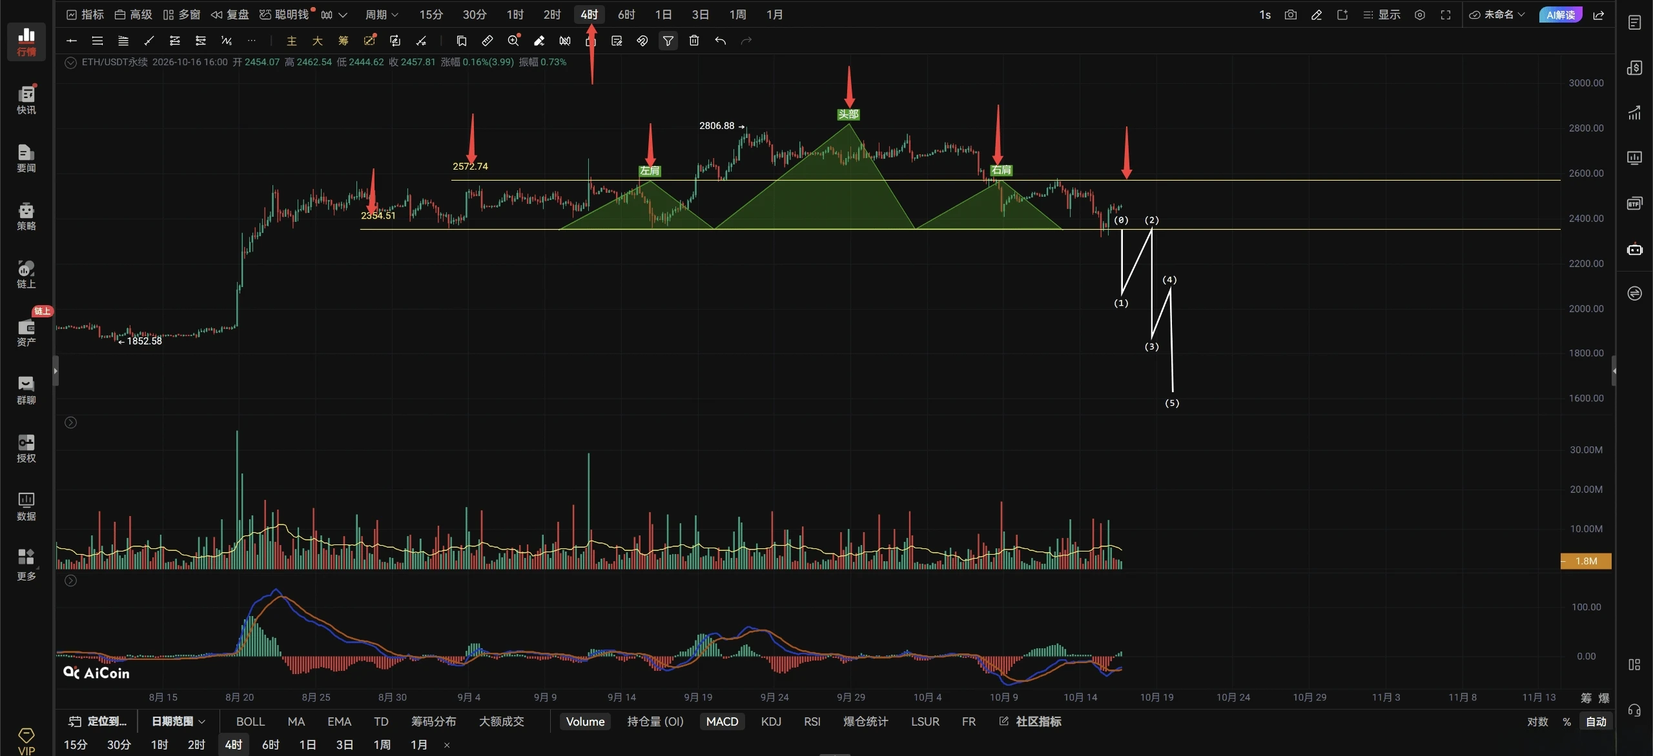1653x756 pixels.
Task: Click the trash delete drawings icon
Action: click(694, 41)
